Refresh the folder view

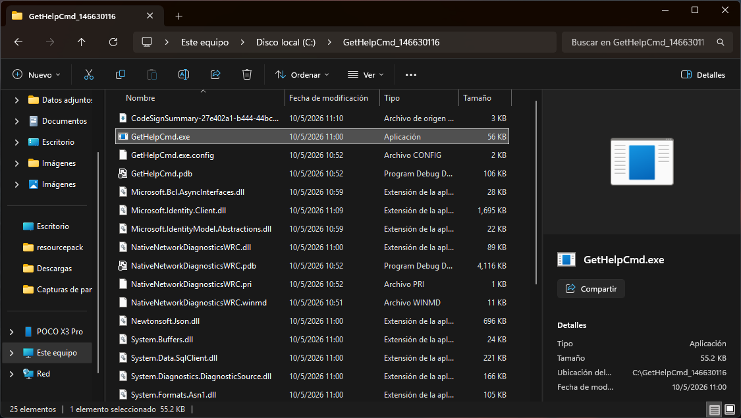click(x=113, y=42)
